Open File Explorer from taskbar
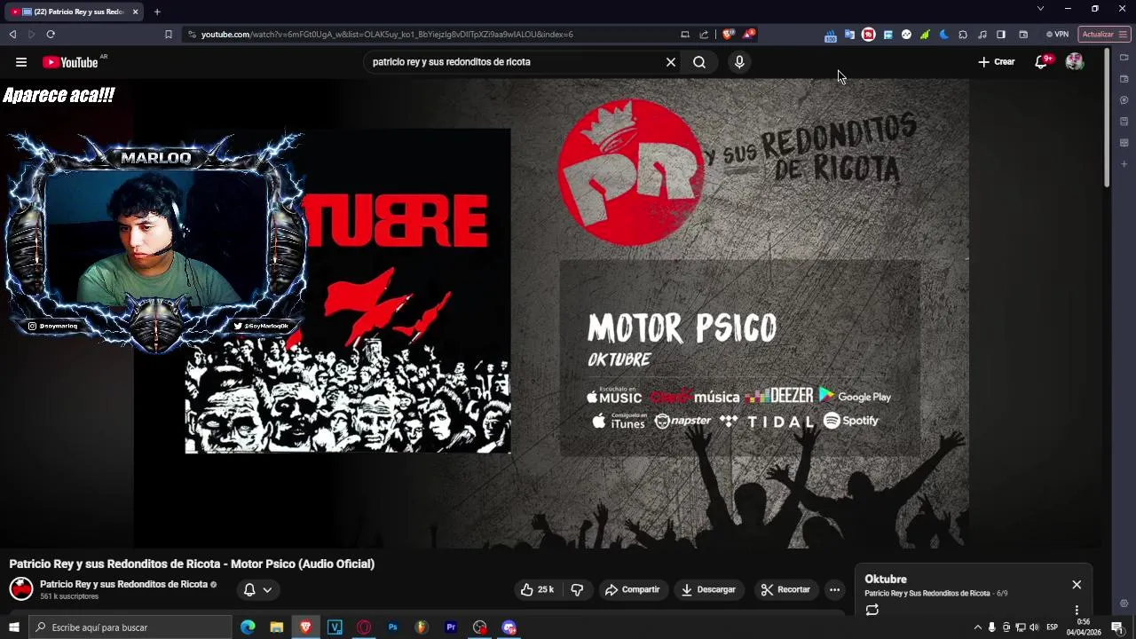 (277, 627)
